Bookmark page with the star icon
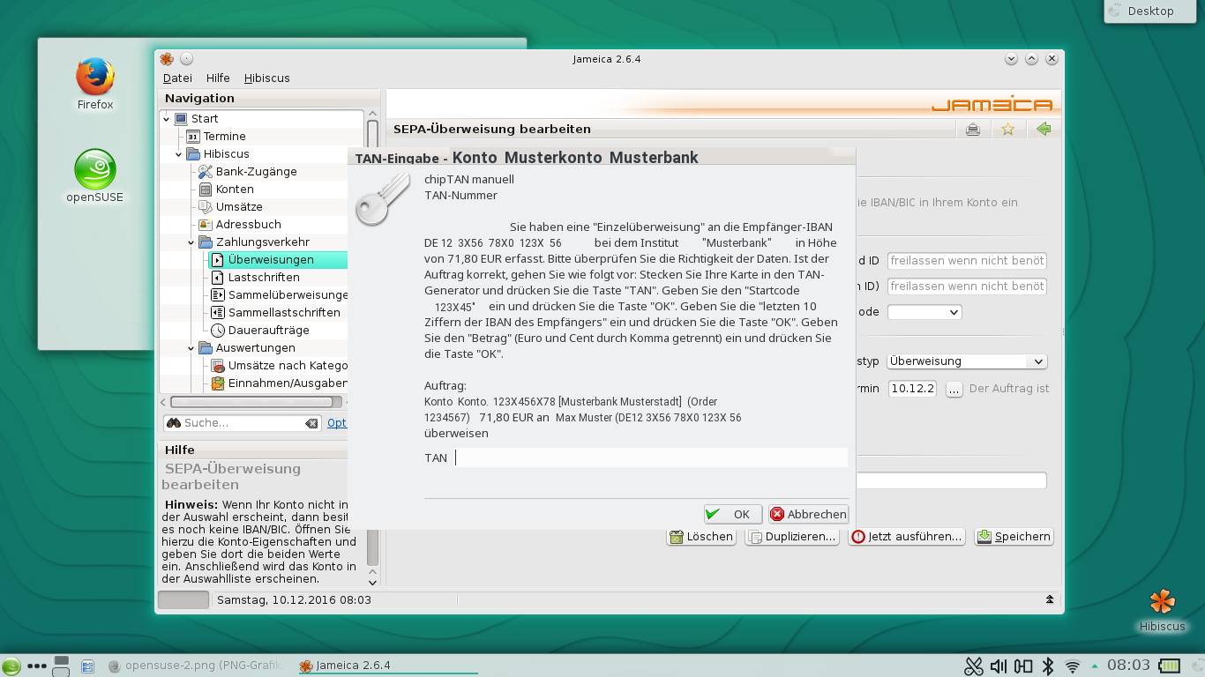The height and width of the screenshot is (677, 1205). pyautogui.click(x=1008, y=130)
